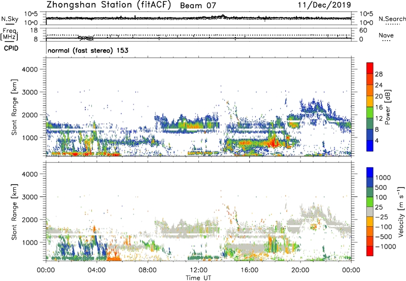This screenshot has width=406, height=281.
Task: Click 'Slant Range [km]' label of velocity panel
Action: (14, 212)
